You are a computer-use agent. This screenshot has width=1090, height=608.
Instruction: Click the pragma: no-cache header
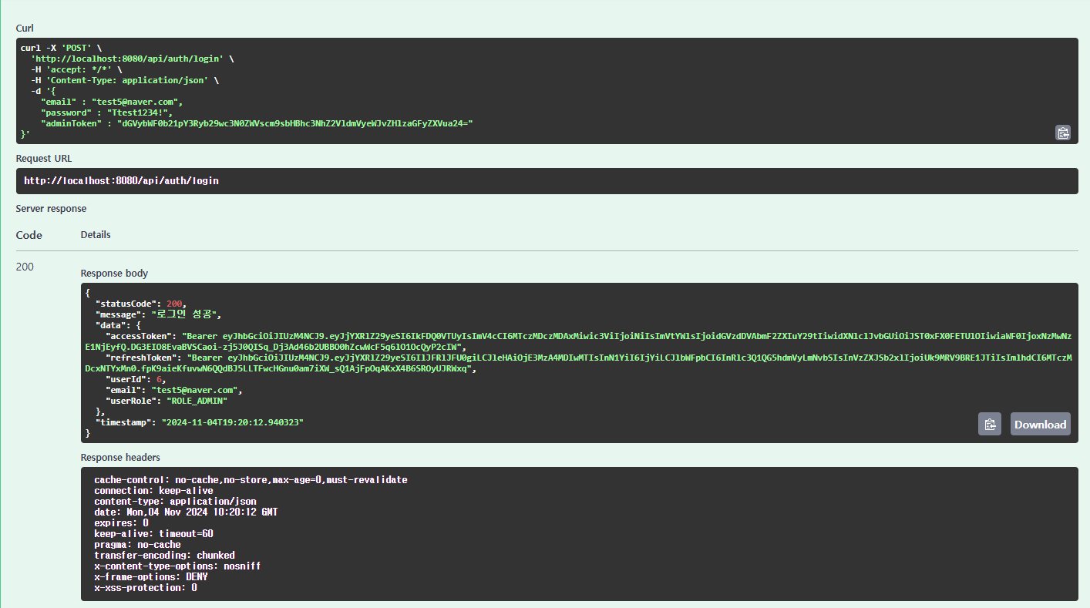click(137, 544)
